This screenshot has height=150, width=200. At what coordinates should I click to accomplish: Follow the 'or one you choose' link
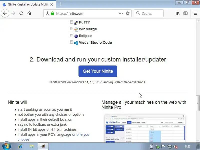(53, 137)
